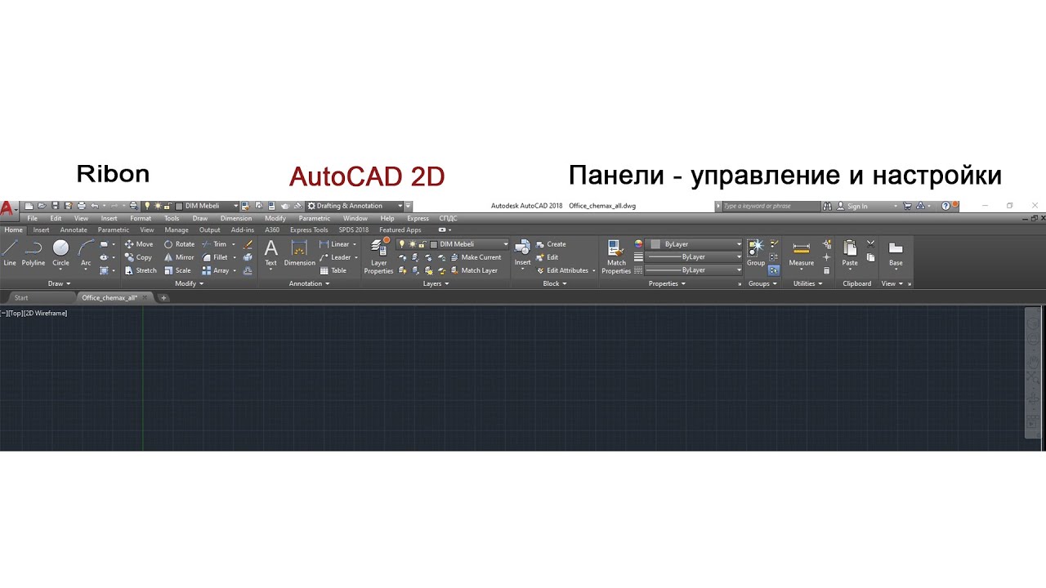Click the Text annotation tool
1046x588 pixels.
[x=270, y=253]
